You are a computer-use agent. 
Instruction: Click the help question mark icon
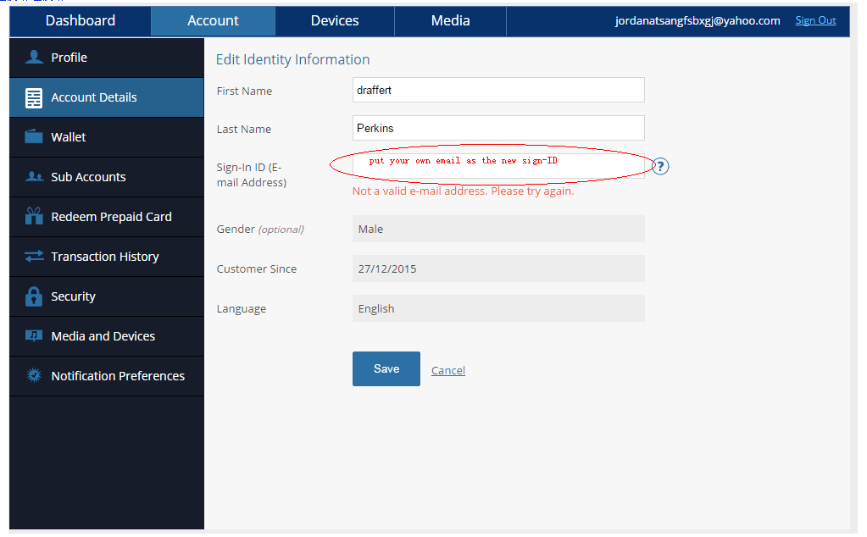pos(661,167)
